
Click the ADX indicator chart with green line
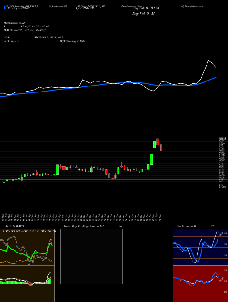(x=27, y=247)
